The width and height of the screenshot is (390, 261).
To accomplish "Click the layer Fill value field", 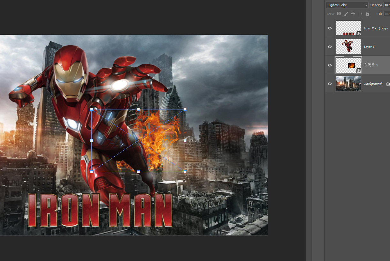I will pyautogui.click(x=386, y=14).
